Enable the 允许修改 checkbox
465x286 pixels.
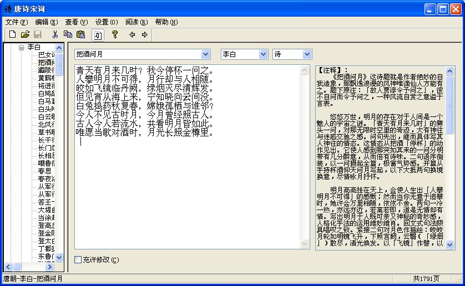[78, 259]
